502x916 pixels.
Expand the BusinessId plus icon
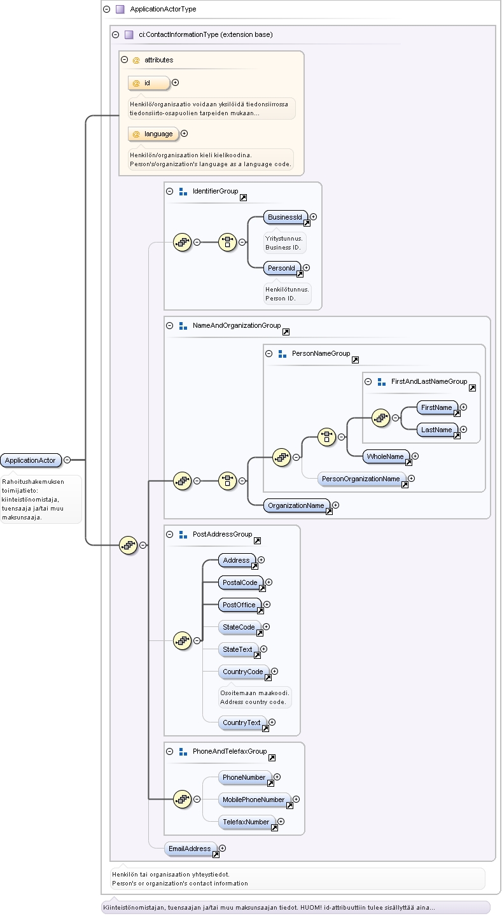coord(314,217)
